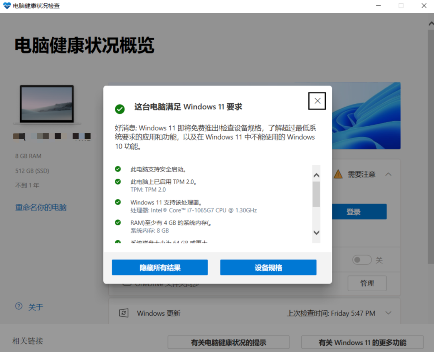Open the About link

(36, 307)
